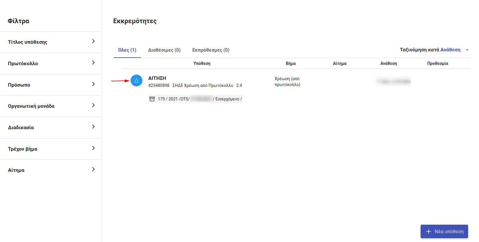Click the 179 / 2021 /OTS/ protocol tag
Image resolution: width=479 pixels, height=242 pixels.
[195, 99]
